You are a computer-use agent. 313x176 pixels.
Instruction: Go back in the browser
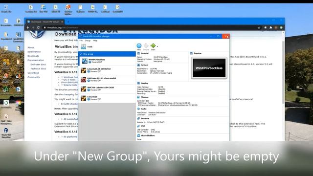point(28,27)
